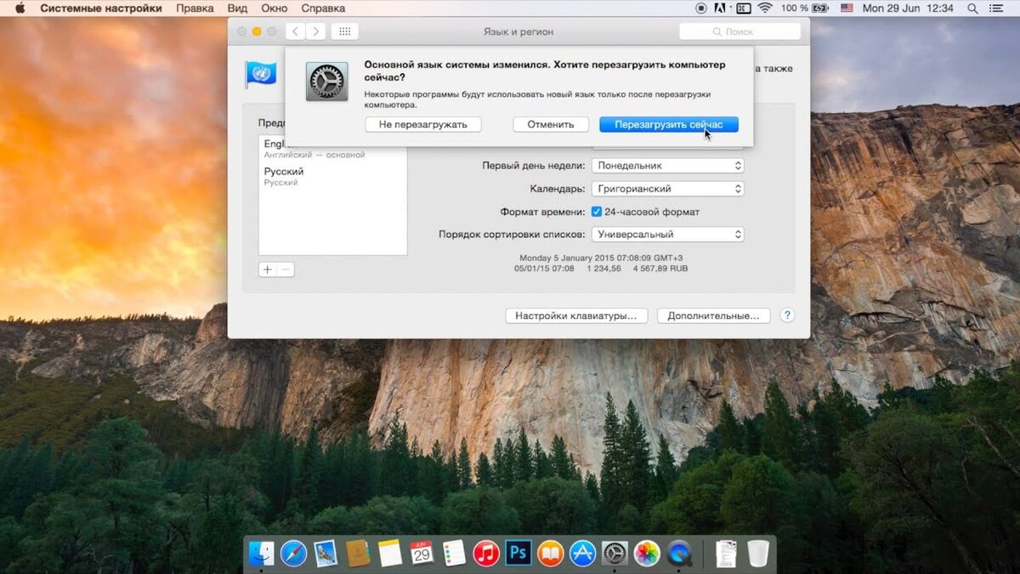
Task: Launch iTunes from the Dock
Action: (x=486, y=554)
